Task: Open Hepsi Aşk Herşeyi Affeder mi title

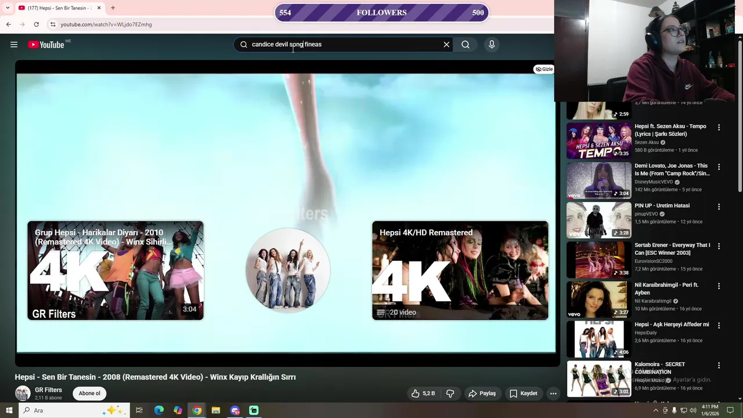Action: (x=672, y=325)
